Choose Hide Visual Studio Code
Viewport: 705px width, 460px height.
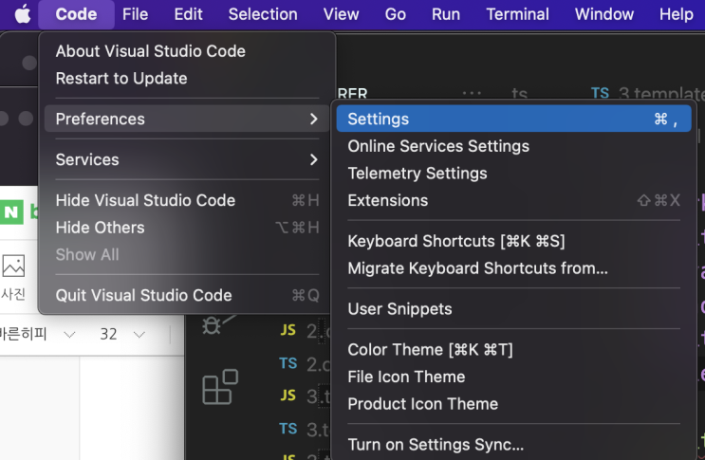pos(187,200)
